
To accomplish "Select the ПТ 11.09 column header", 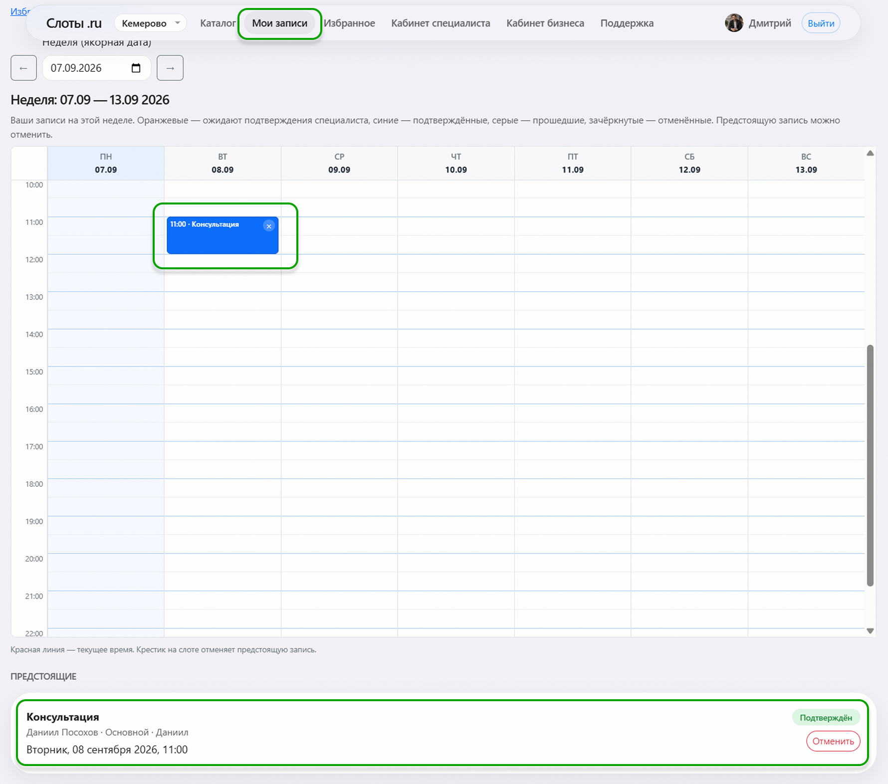I will pyautogui.click(x=573, y=163).
